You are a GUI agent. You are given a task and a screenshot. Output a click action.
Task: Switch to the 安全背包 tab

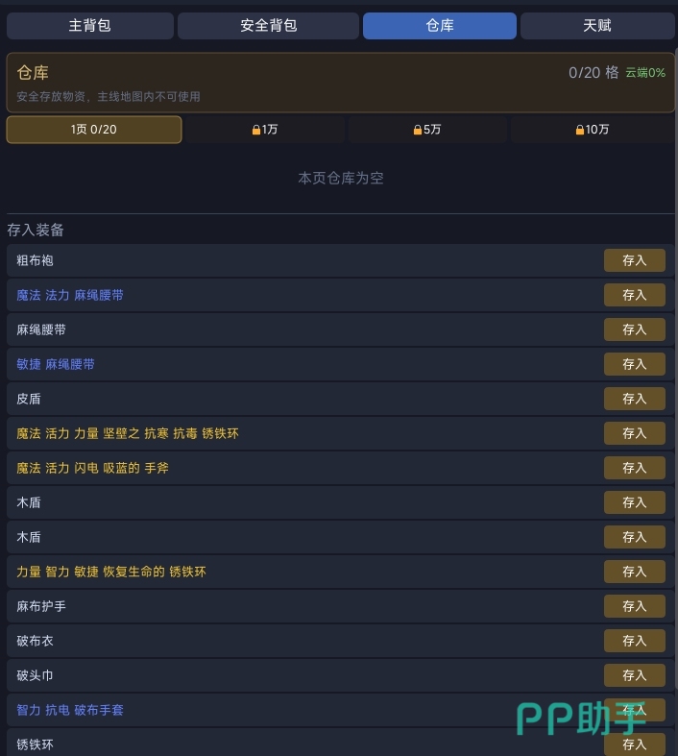tap(268, 26)
